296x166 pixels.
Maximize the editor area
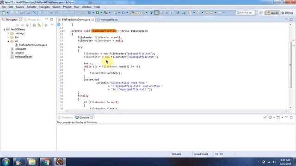pos(291,19)
